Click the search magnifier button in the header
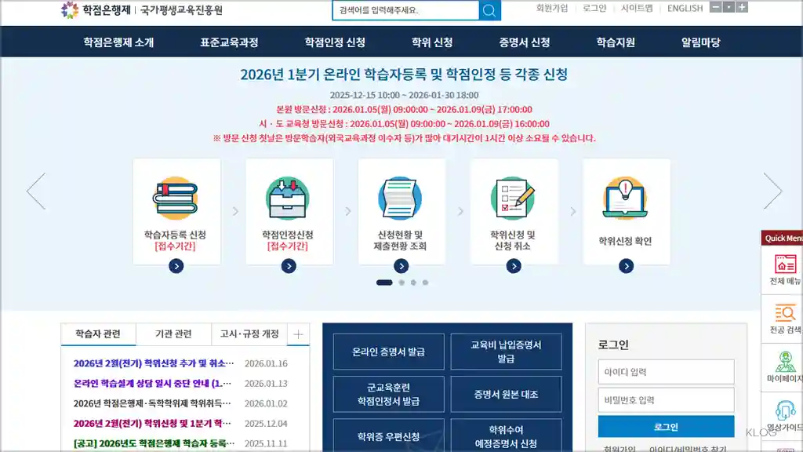Viewport: 803px width, 452px height. tap(489, 10)
